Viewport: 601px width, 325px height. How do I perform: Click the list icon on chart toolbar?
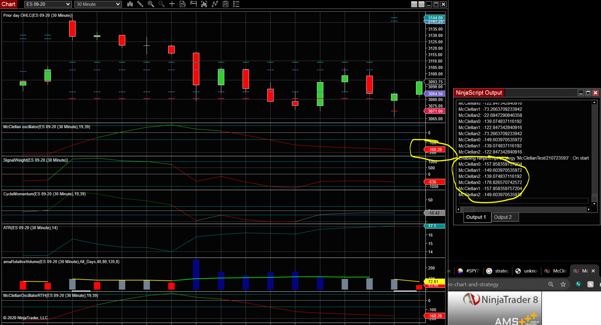(236, 4)
